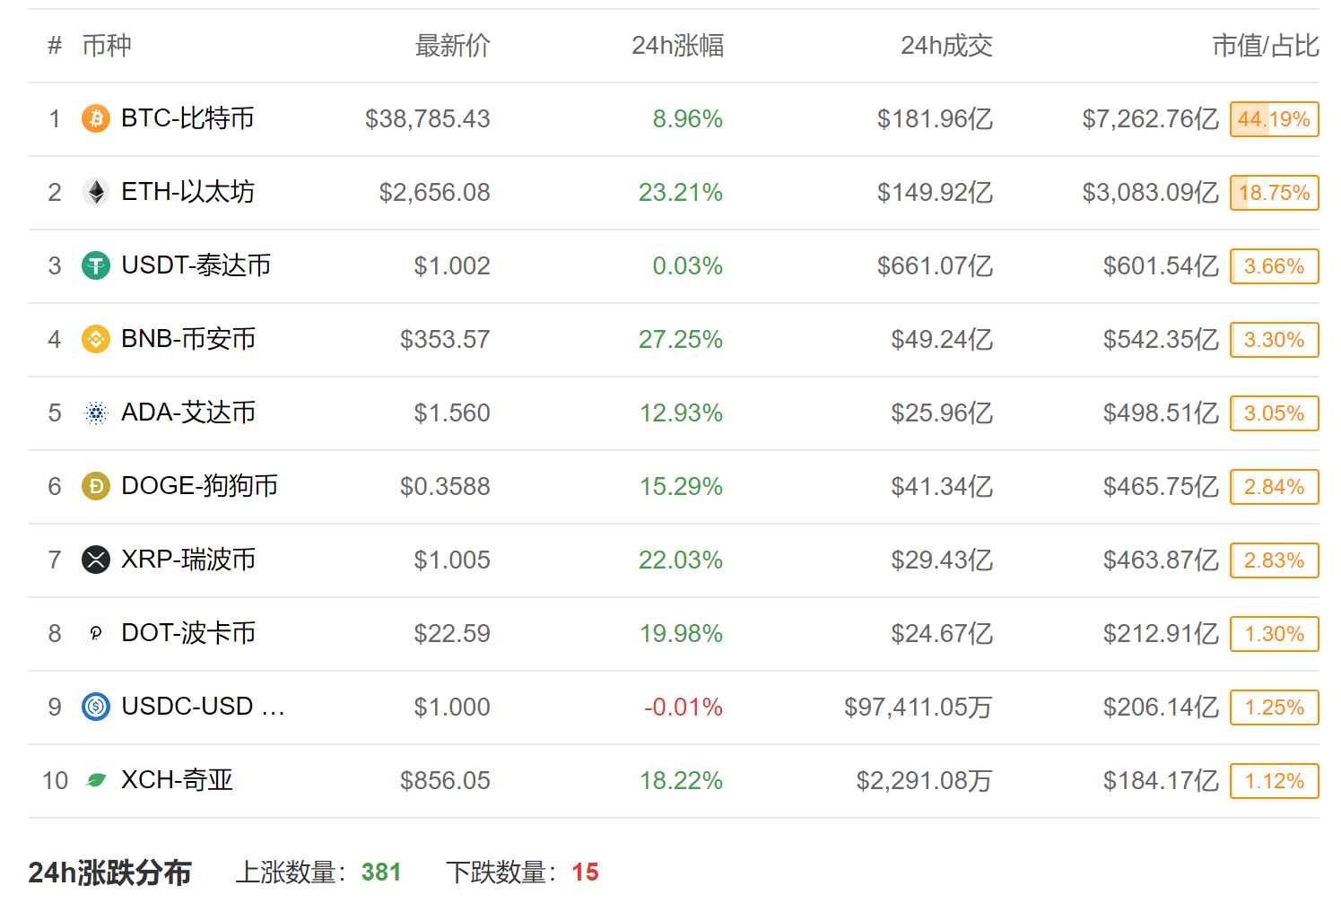Viewport: 1341px width, 903px height.
Task: Sort by the 24h涨幅 column header
Action: point(680,46)
